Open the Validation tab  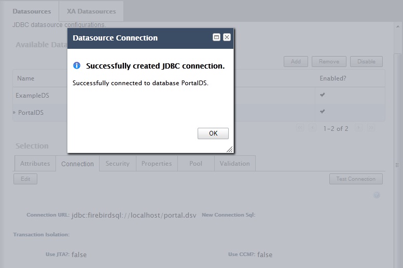point(234,164)
